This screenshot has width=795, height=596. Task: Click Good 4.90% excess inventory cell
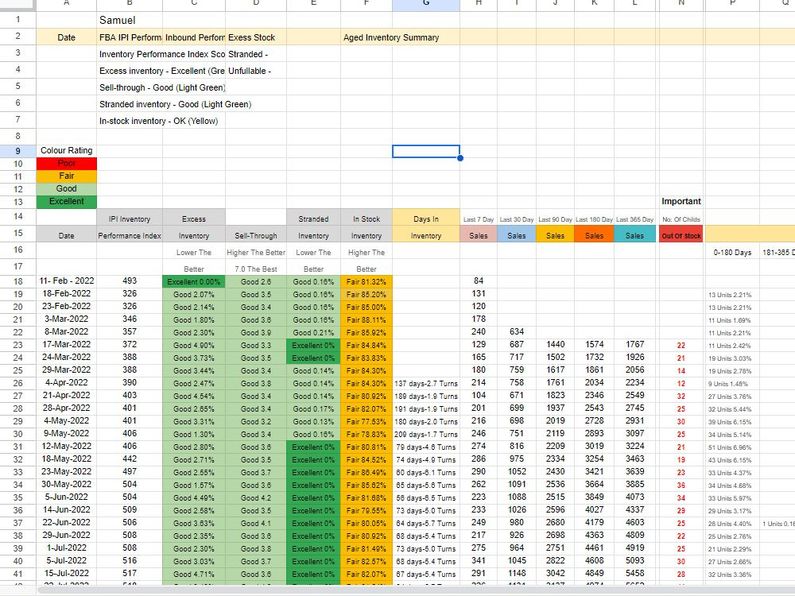194,345
